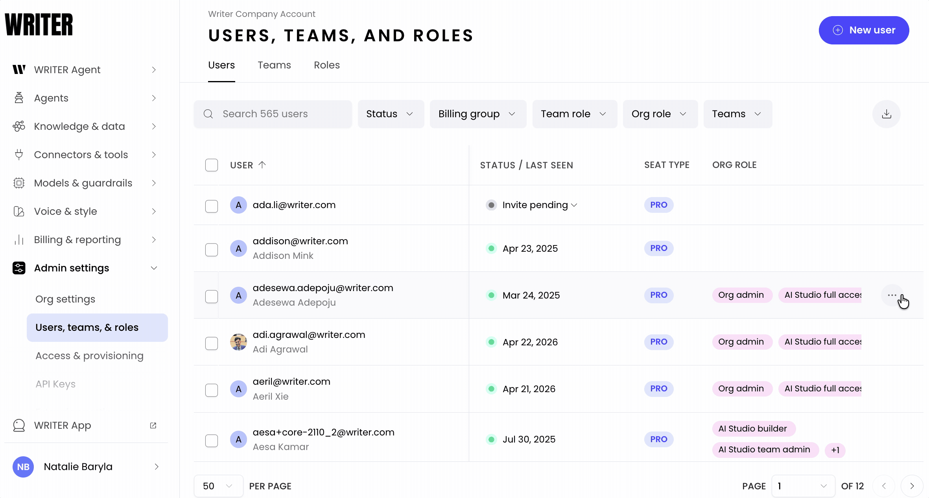
Task: Click the WRITER Agent sidebar icon
Action: [x=19, y=70]
